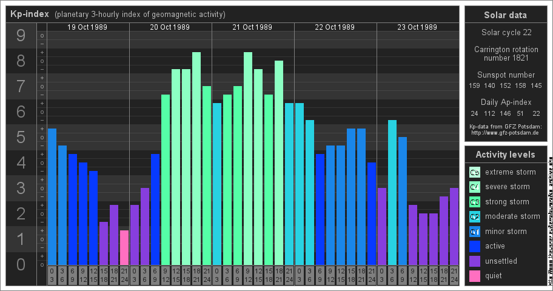Click the G1 minor storm badge
The image size is (553, 291).
point(475,232)
